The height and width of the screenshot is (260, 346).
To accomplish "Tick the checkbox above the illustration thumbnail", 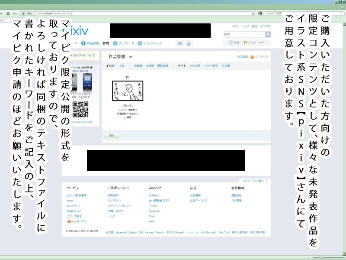I will click(x=128, y=78).
